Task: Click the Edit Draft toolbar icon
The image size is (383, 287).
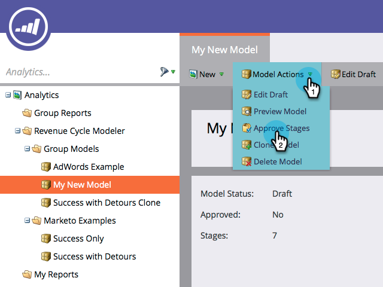Action: tap(335, 74)
